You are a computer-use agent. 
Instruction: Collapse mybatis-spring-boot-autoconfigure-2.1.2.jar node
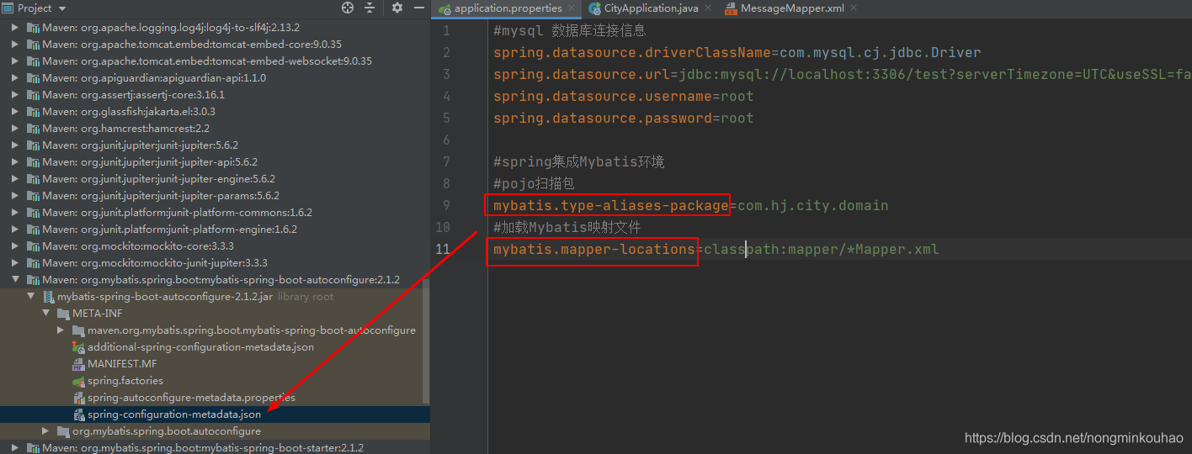click(x=30, y=296)
